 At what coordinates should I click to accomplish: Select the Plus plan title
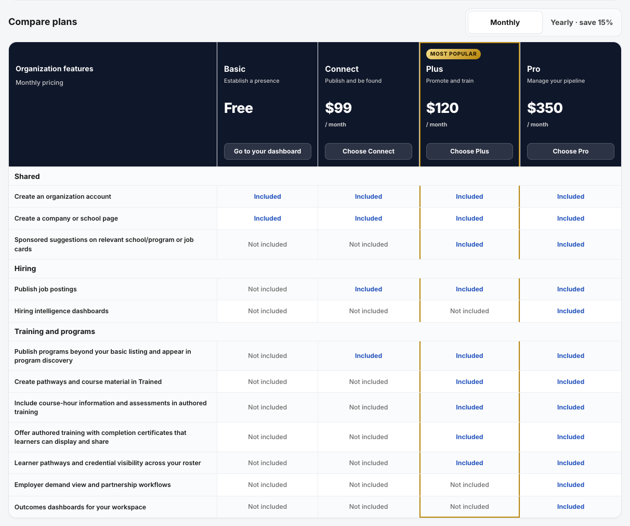pyautogui.click(x=435, y=69)
